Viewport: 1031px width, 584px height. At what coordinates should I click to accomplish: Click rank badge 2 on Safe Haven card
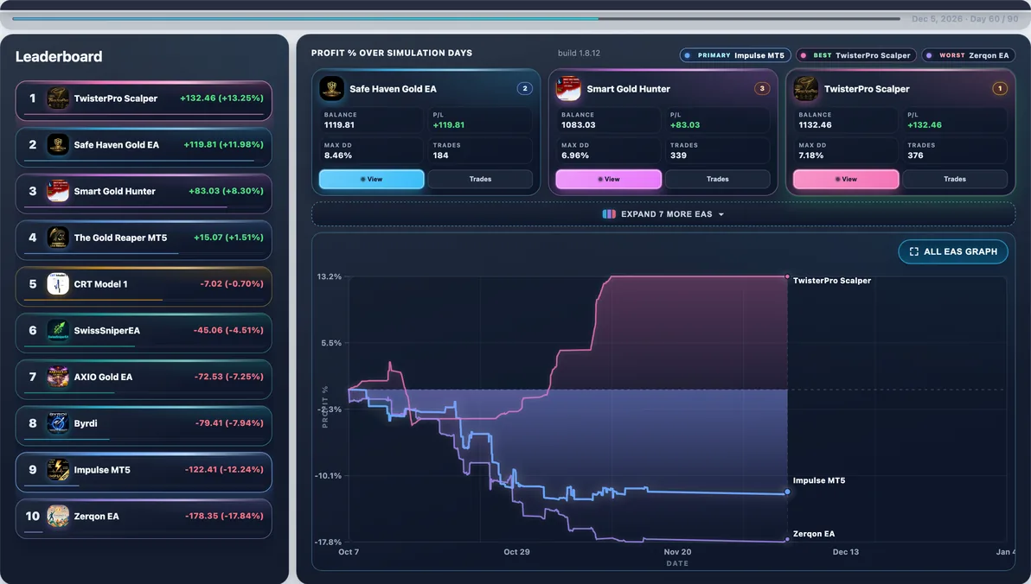[525, 89]
